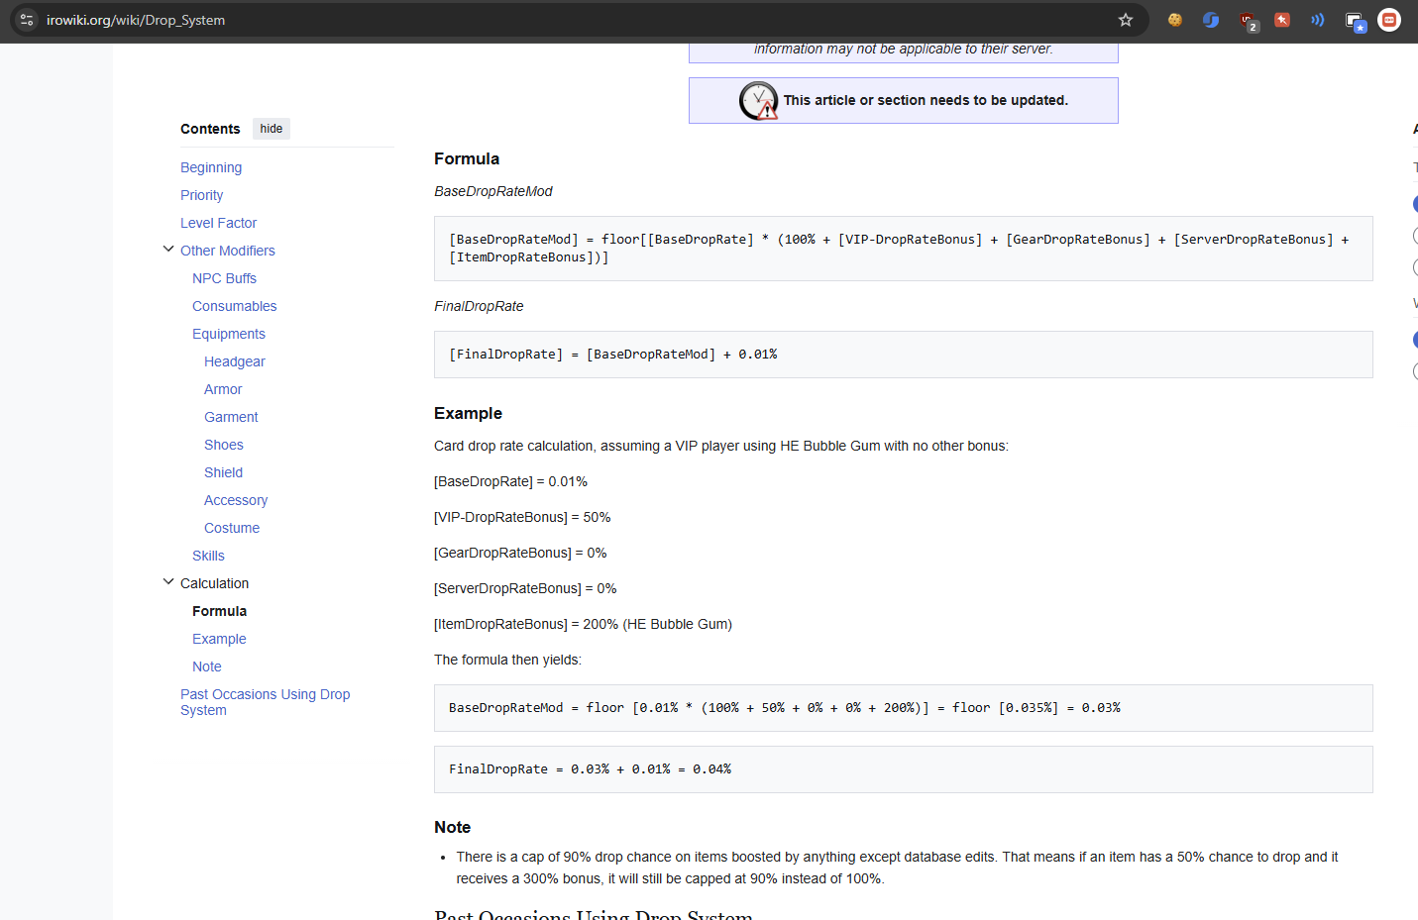
Task: Click 'The formula then yields:' text
Action: pyautogui.click(x=507, y=660)
